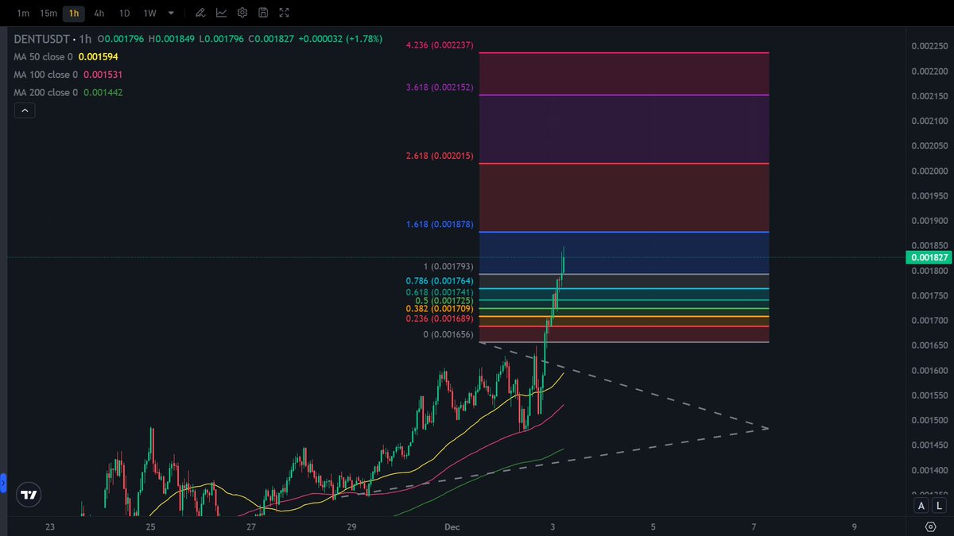Click the Dec date label on time axis
The height and width of the screenshot is (536, 954).
tap(452, 526)
